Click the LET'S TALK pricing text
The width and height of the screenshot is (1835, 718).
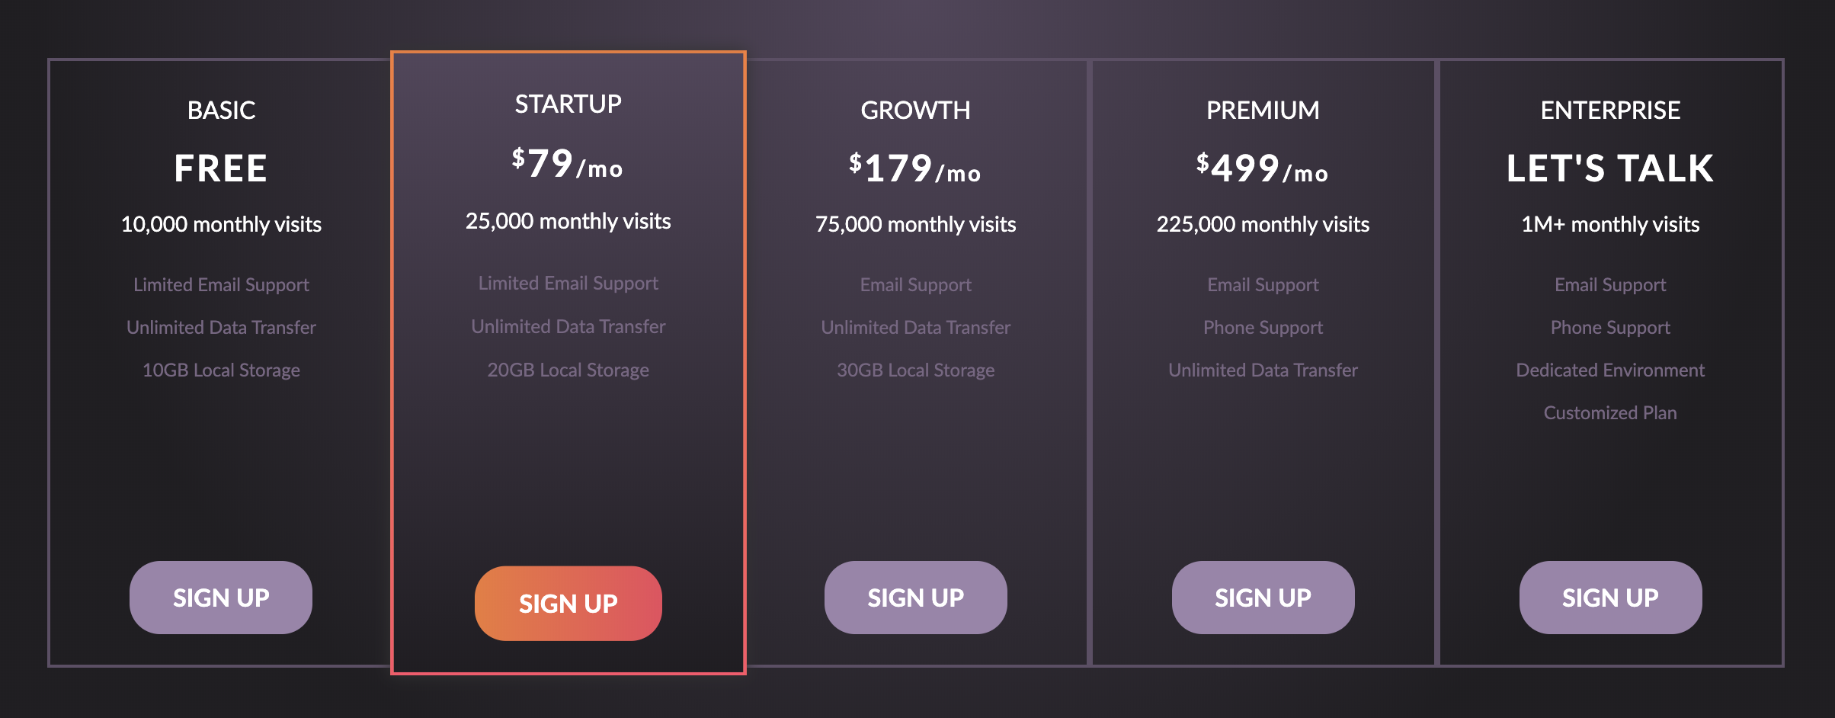[x=1610, y=168]
